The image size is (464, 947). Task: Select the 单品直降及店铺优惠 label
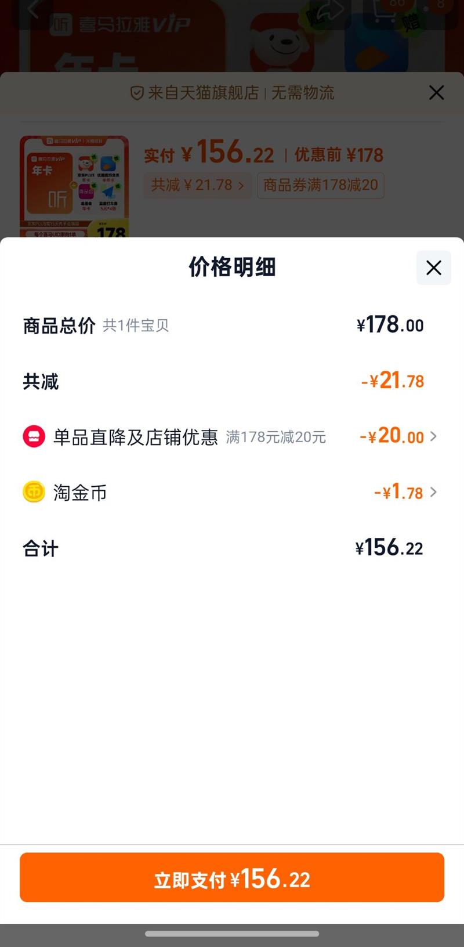point(135,437)
